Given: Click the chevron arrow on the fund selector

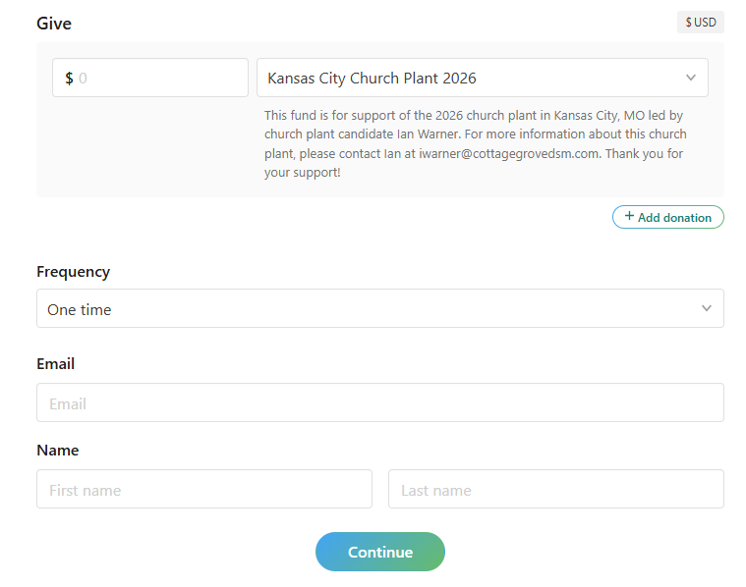Looking at the screenshot, I should pos(690,79).
